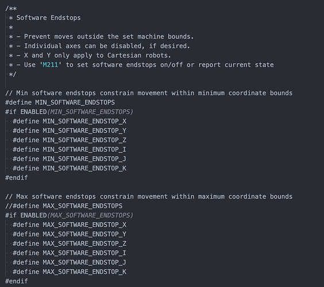324x287 pixels.
Task: Place cursor on Software Endstops heading comment
Action: point(49,18)
